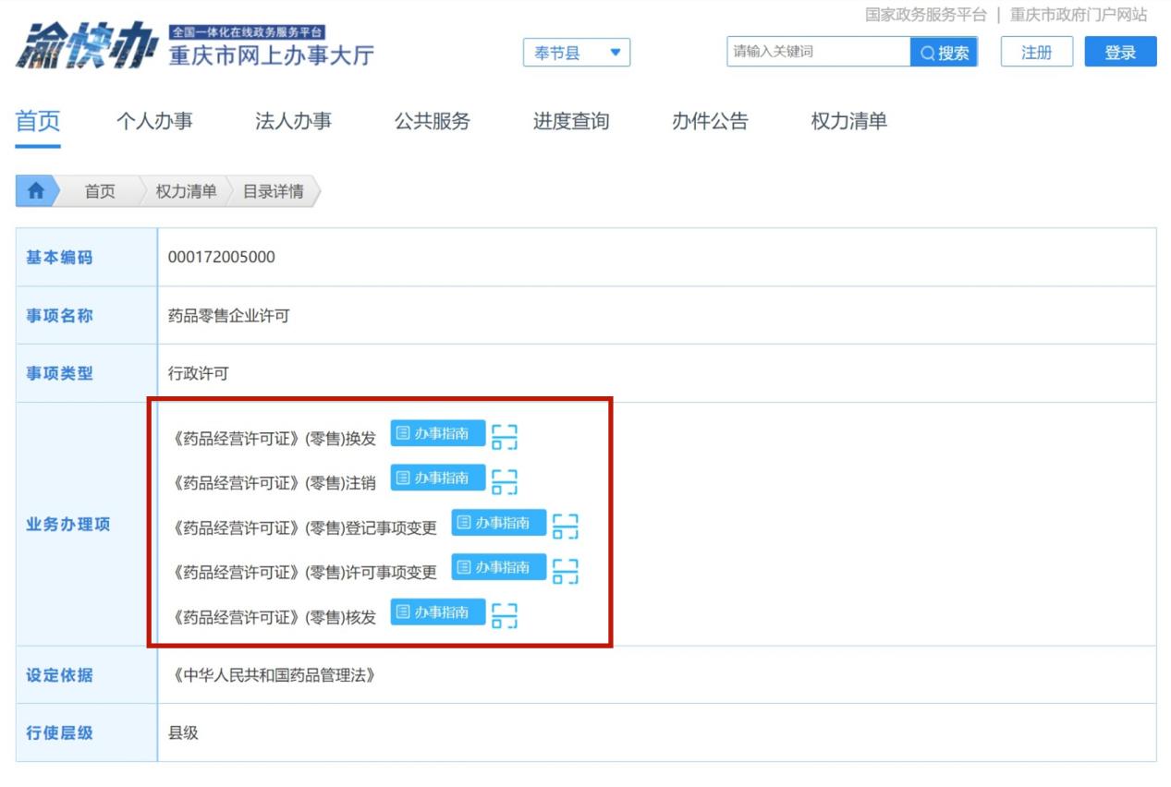Image resolution: width=1171 pixels, height=787 pixels.
Task: Open 办事指南 for 核发 item
Action: pyautogui.click(x=437, y=612)
